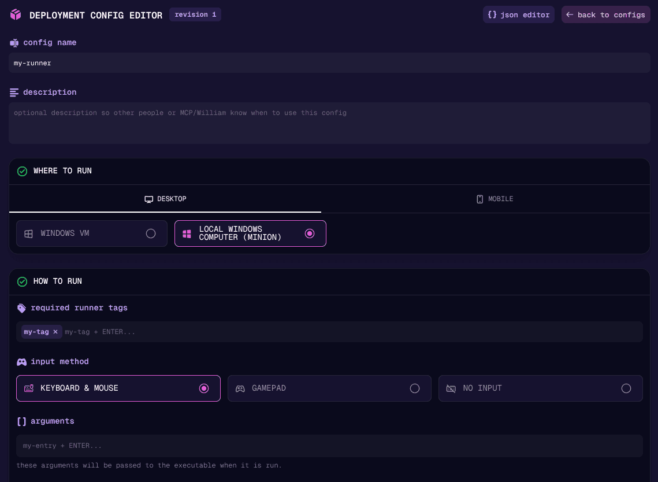658x482 pixels.
Task: Click the 'these arguments will be passed' help text
Action: tap(149, 465)
